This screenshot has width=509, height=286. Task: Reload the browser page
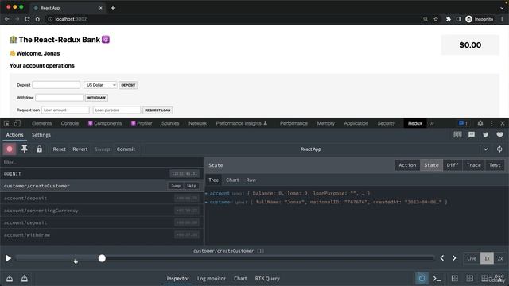(27, 19)
